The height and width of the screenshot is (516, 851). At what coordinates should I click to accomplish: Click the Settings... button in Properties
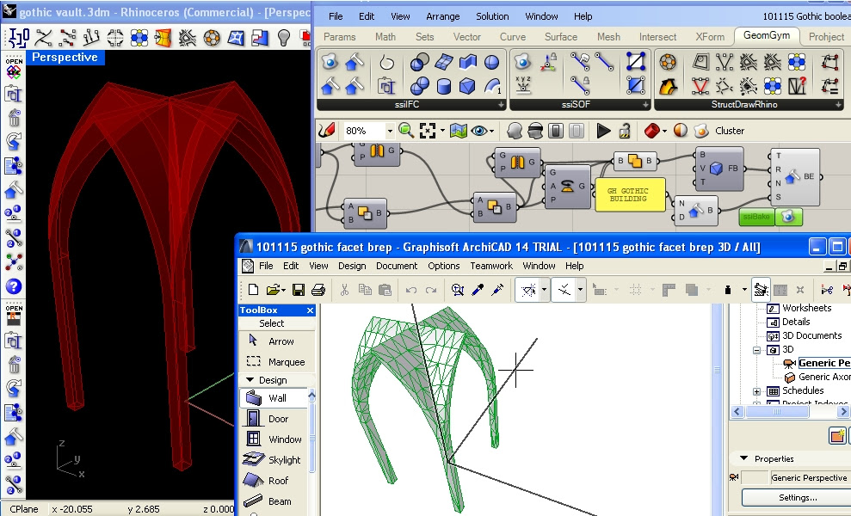(798, 498)
